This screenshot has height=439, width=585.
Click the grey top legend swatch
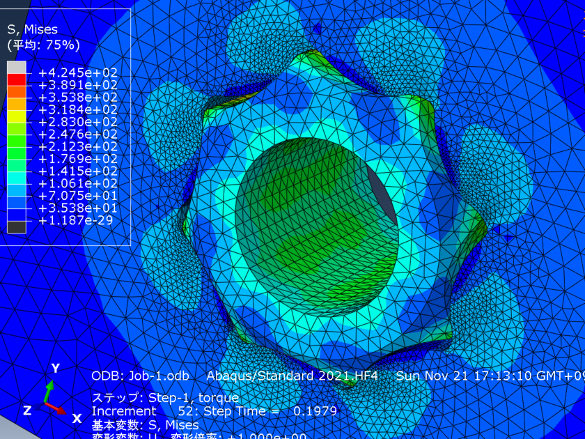tap(17, 68)
